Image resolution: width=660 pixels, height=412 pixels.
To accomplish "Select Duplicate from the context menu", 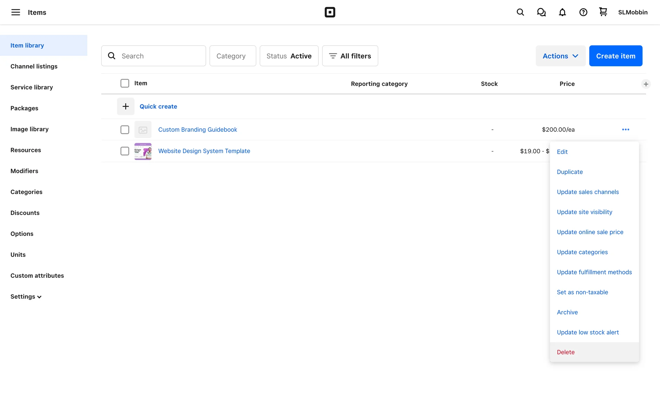I will point(570,172).
